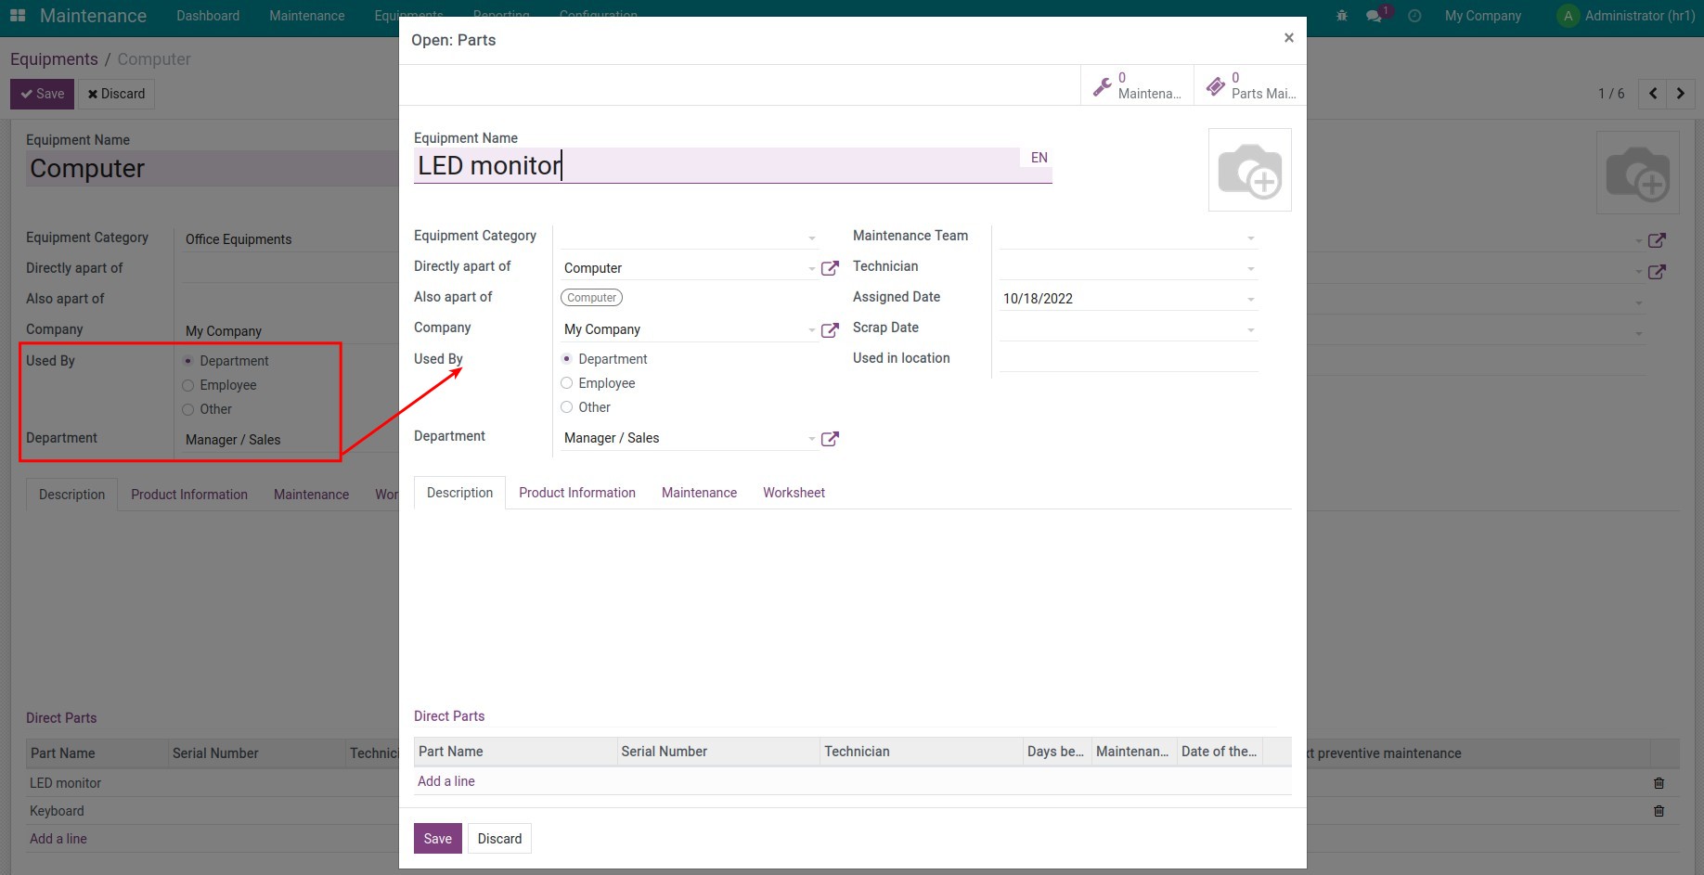The height and width of the screenshot is (875, 1704).
Task: Open the apps grid menu icon
Action: click(18, 16)
